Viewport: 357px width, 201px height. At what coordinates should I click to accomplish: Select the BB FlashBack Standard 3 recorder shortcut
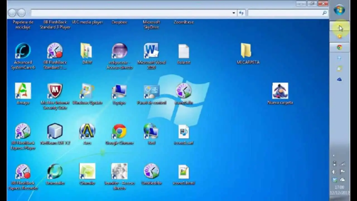[x=55, y=51]
